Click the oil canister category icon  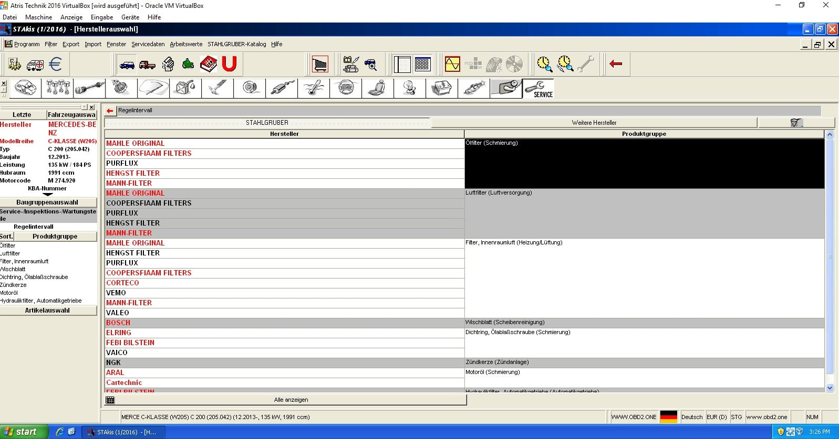185,88
